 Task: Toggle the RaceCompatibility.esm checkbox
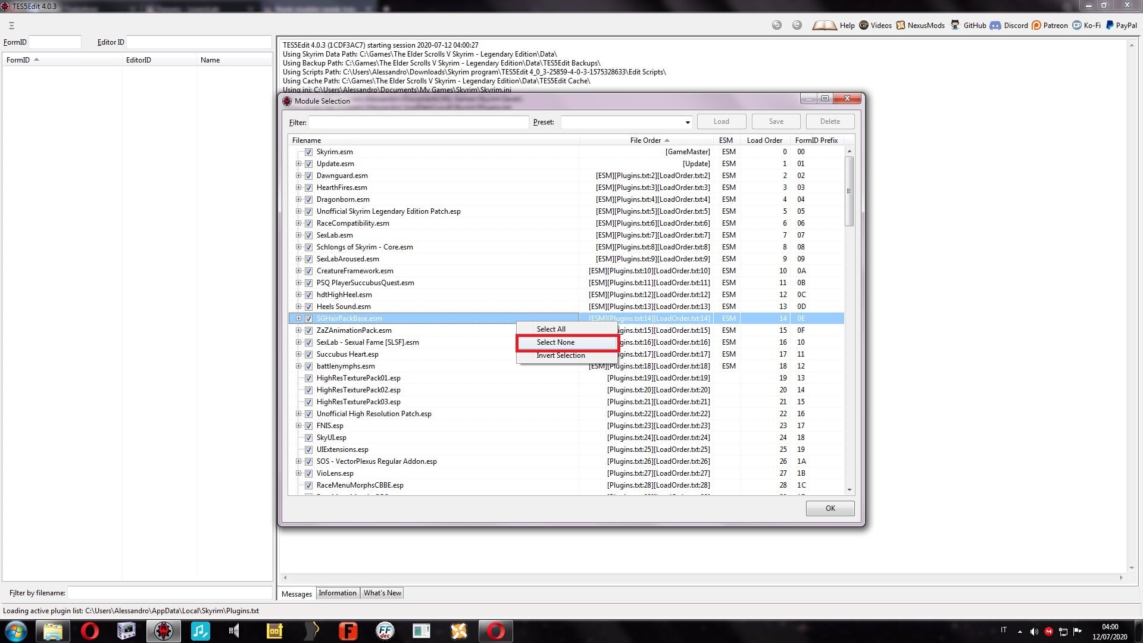[x=308, y=223]
